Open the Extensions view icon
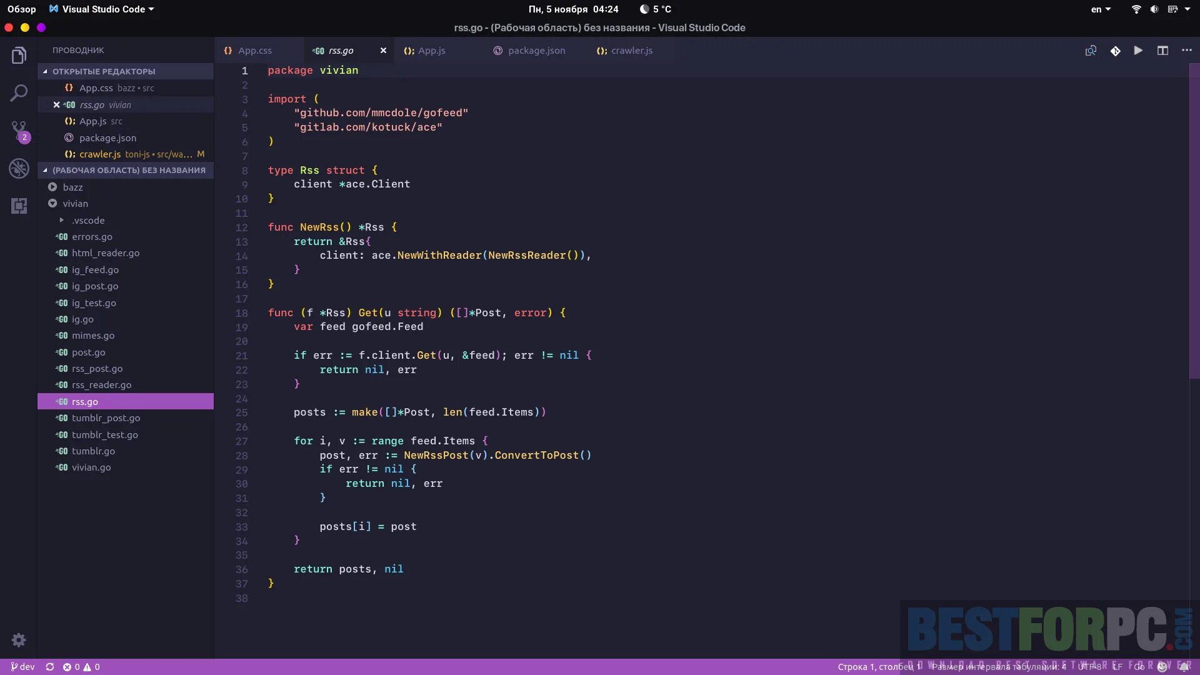The height and width of the screenshot is (675, 1200). pyautogui.click(x=19, y=206)
